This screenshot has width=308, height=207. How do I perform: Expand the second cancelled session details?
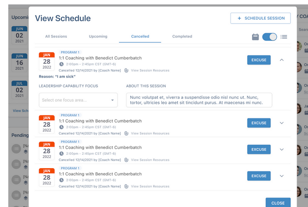pos(282,123)
